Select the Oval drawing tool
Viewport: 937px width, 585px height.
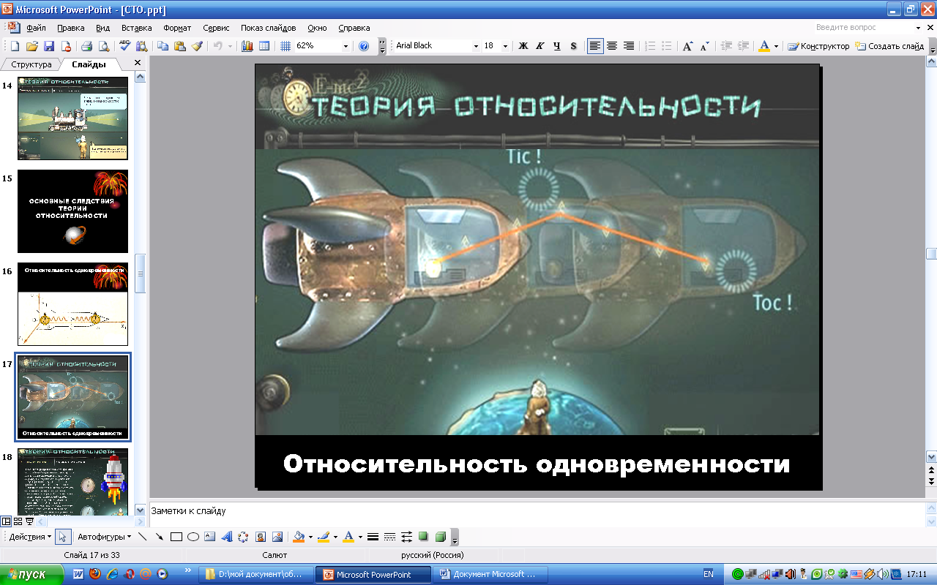(x=193, y=537)
